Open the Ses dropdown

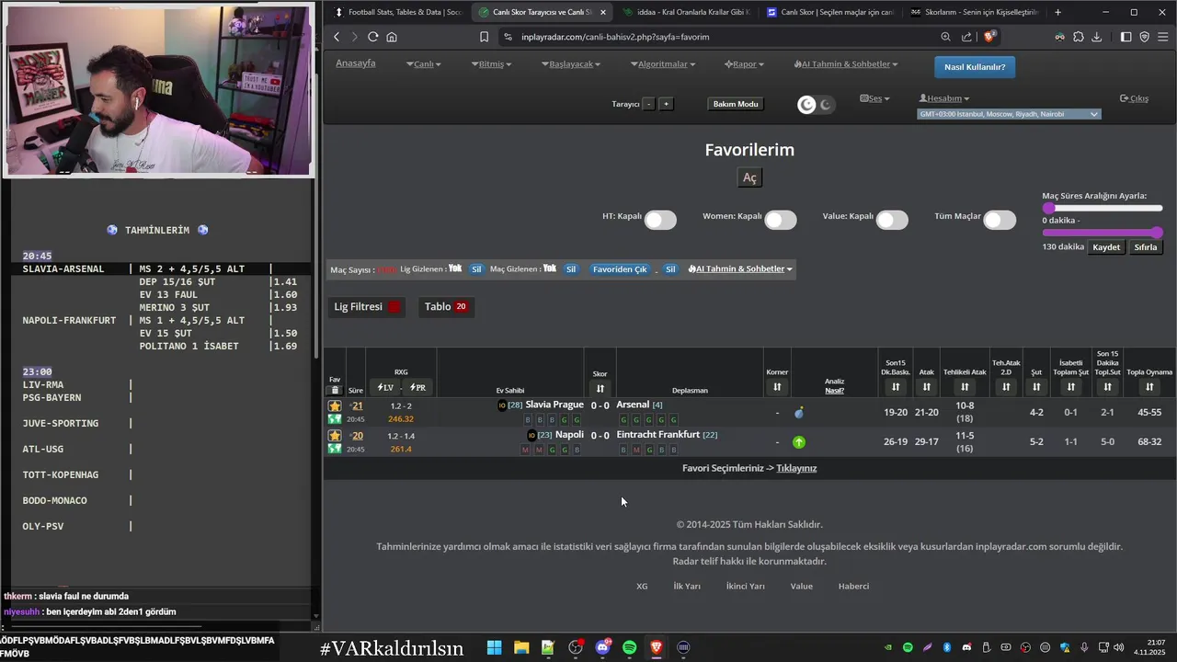pos(875,98)
